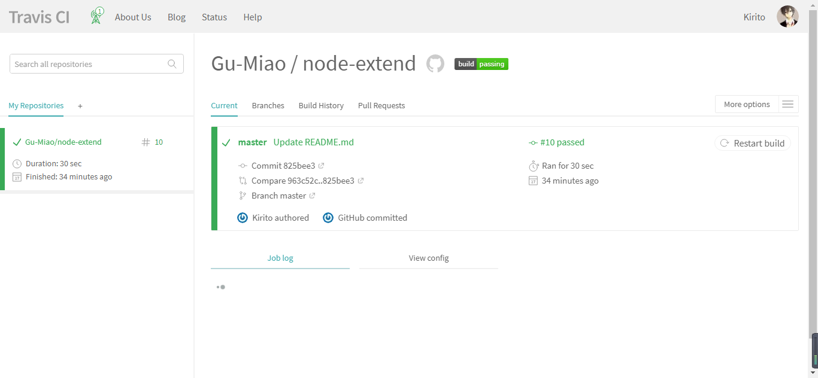Click the build passing badge
This screenshot has height=378, width=818.
[481, 64]
